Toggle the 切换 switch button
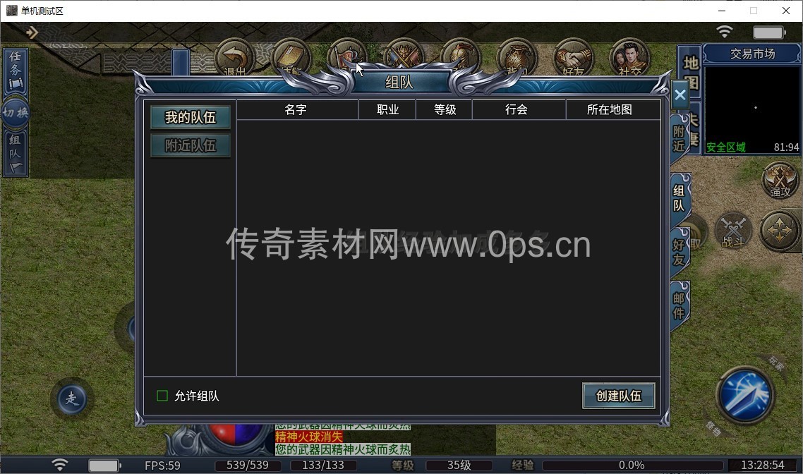Screen dimensions: 803x474 (x=15, y=113)
